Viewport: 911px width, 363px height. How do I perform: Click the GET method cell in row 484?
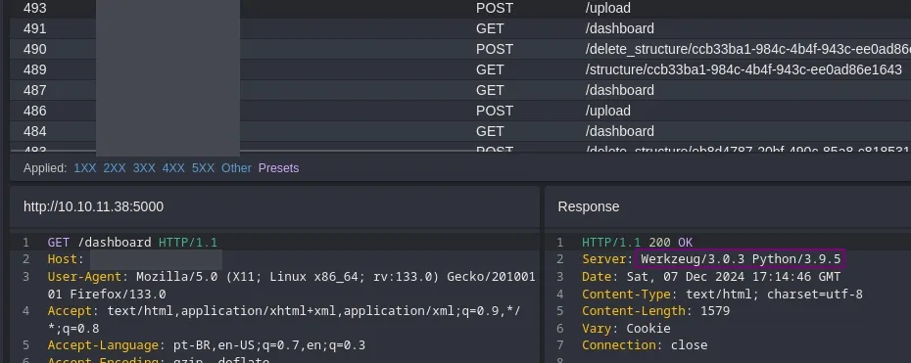489,131
